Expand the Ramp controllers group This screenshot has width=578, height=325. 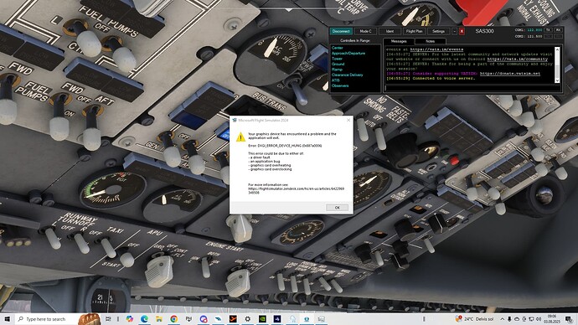[x=337, y=70]
